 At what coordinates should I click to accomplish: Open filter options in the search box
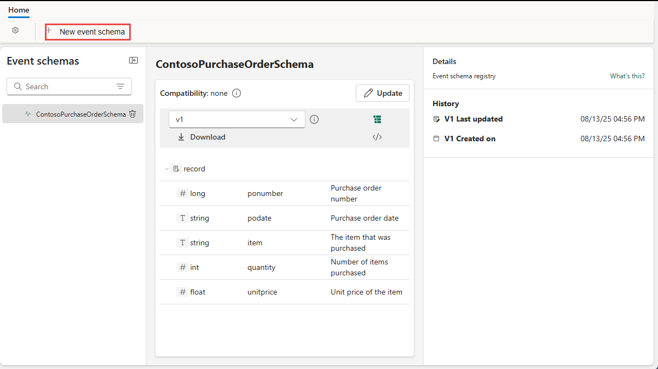pos(120,87)
